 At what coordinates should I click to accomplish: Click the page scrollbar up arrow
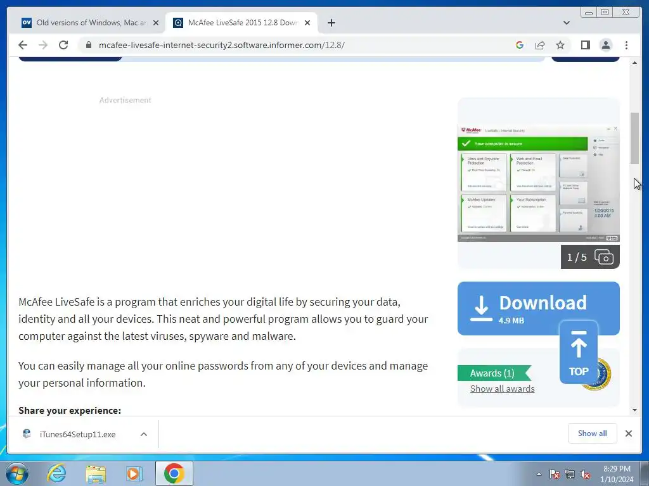click(634, 63)
